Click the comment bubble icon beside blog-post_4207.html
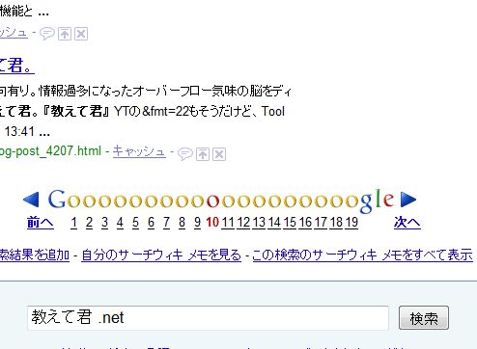Image resolution: width=477 pixels, height=349 pixels. 185,154
